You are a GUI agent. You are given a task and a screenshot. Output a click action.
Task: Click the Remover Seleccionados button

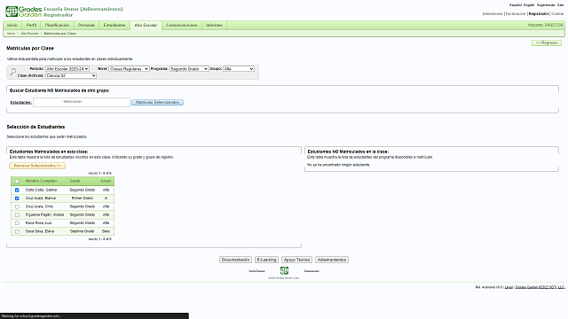coord(37,166)
